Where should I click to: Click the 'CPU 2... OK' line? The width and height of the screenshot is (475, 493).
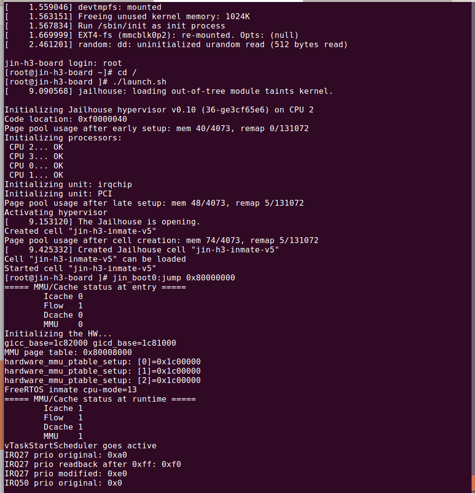click(36, 147)
